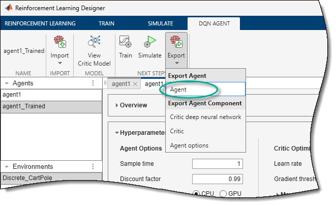This screenshot has width=336, height=206.
Task: Click the green Simulate play icon
Action: click(149, 42)
